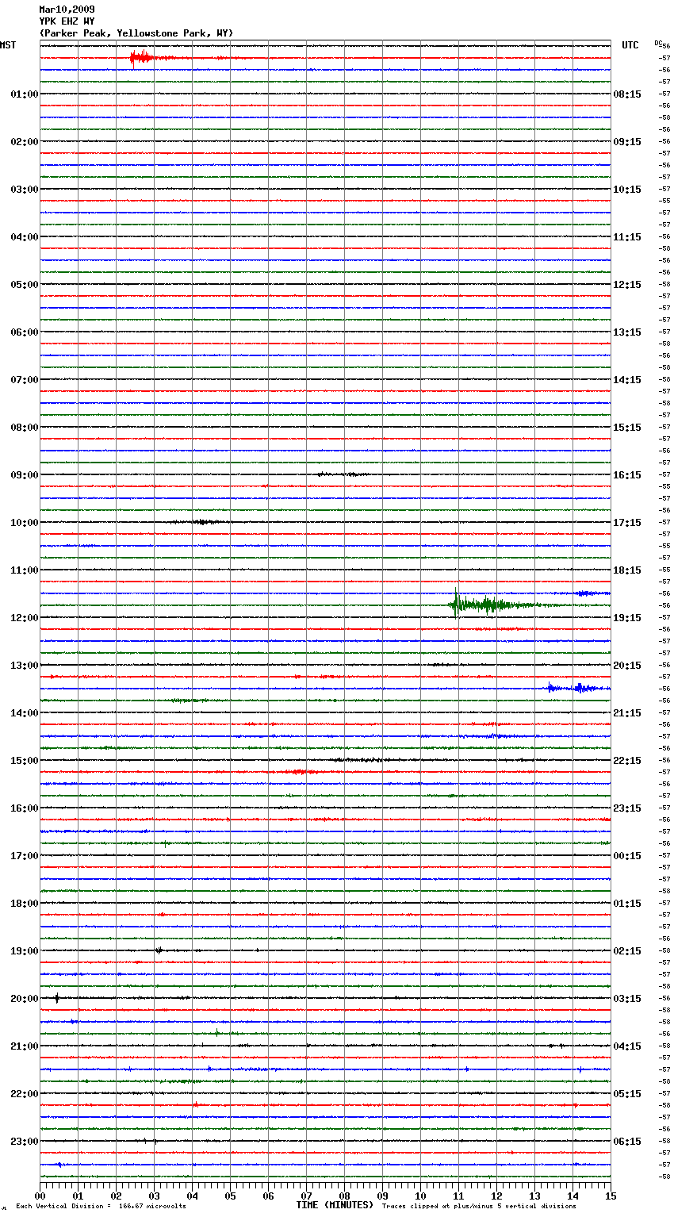Select the 23:00 MST time label
The image size is (674, 1217).
coord(25,1142)
